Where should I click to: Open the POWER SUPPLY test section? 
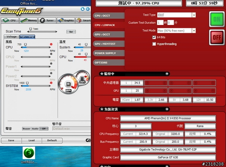pyautogui.click(x=109, y=53)
